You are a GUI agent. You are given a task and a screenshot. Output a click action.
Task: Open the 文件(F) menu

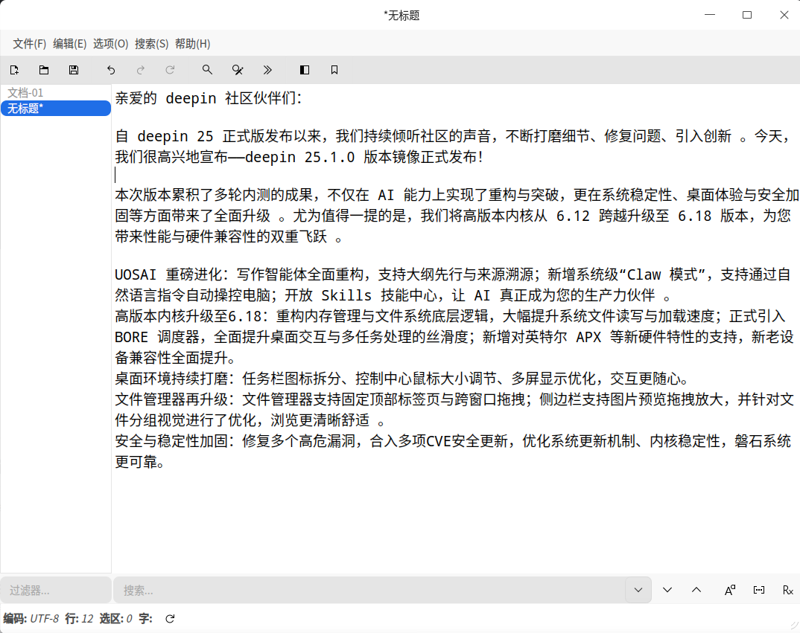28,44
